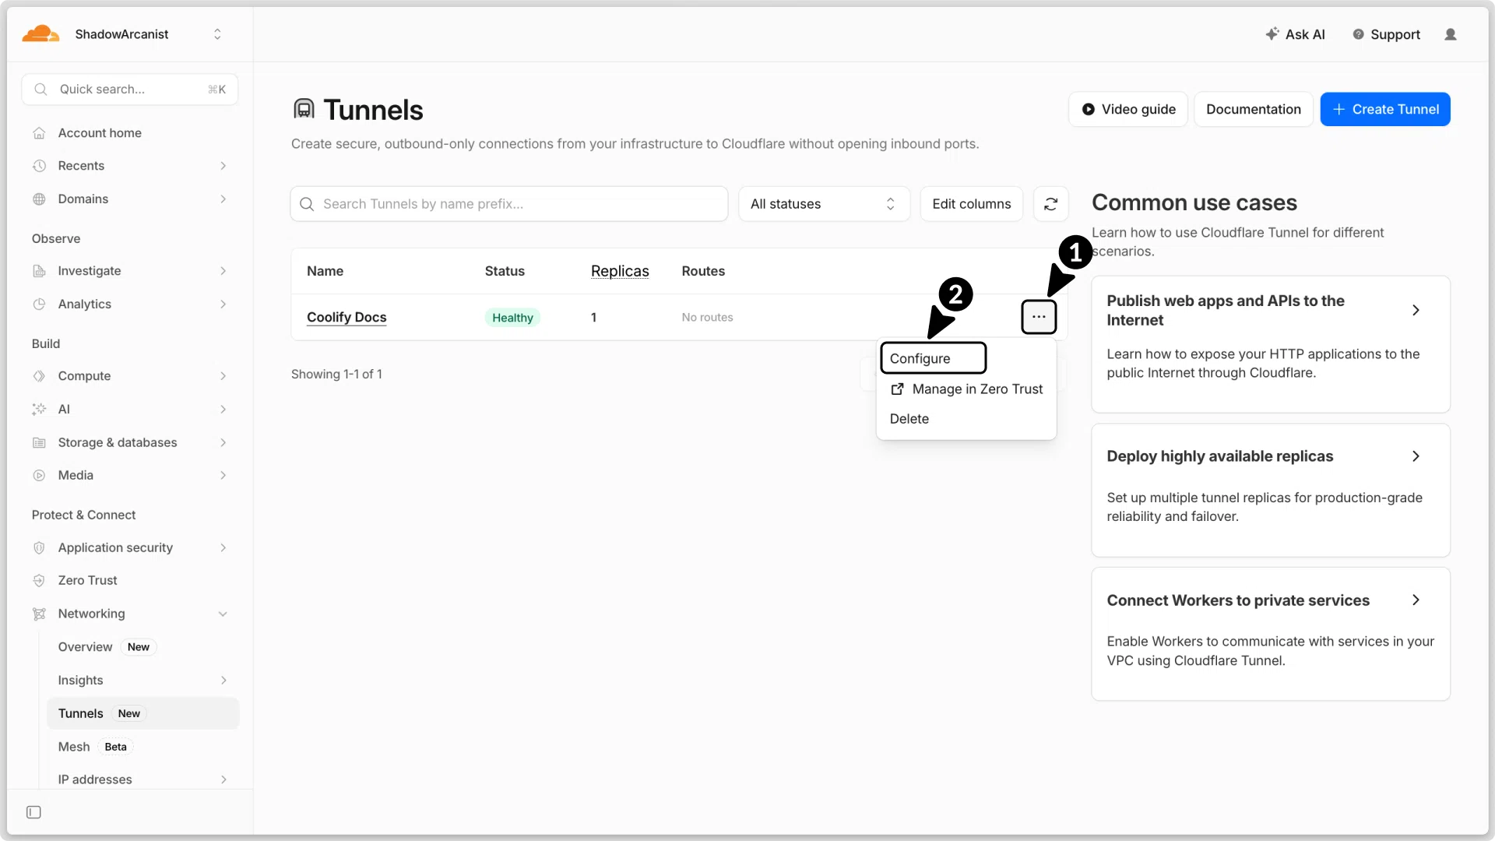Open Deploy highly available replicas card
This screenshot has width=1495, height=841.
pos(1271,491)
